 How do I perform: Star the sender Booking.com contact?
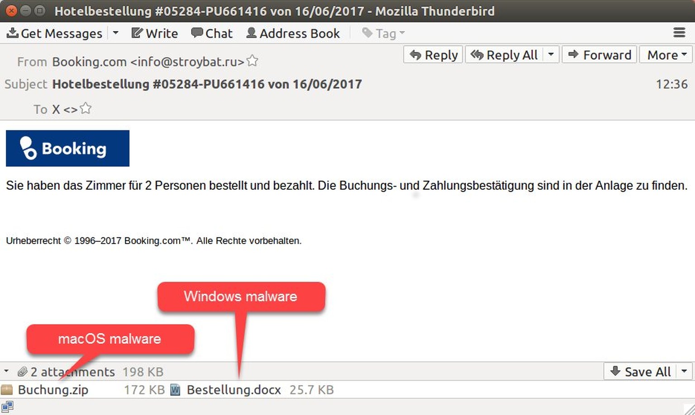click(252, 61)
